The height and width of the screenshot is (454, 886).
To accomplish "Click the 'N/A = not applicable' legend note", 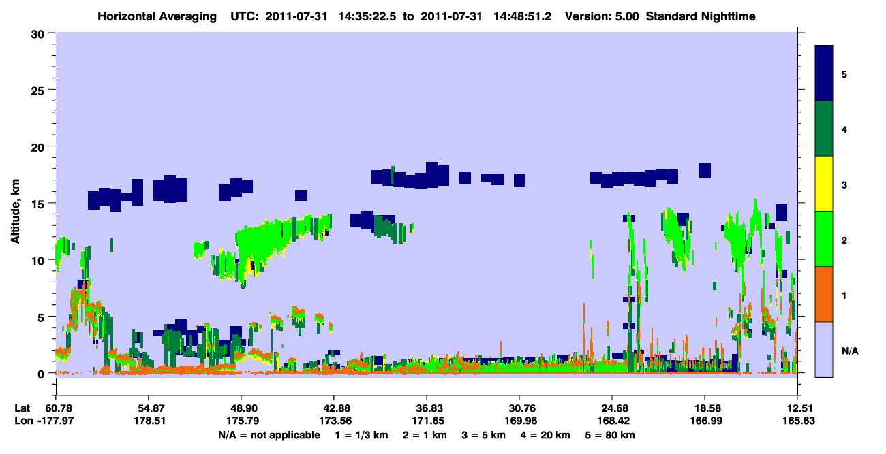I will click(269, 434).
